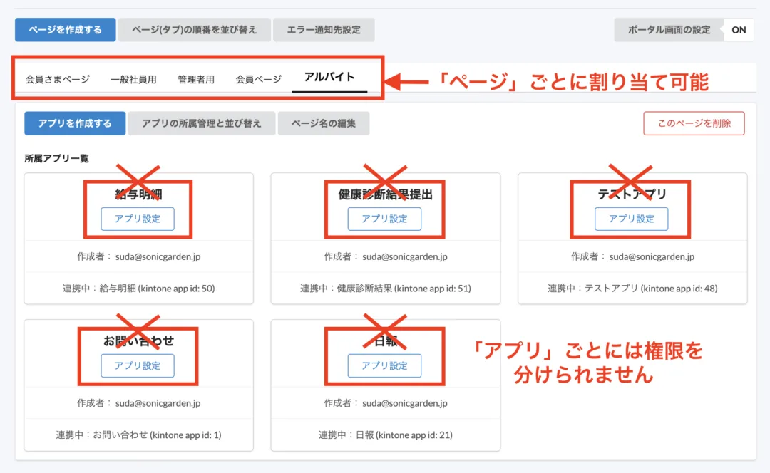Open アプリ設定 for お問い合わせ
Screen dimensions: 770x473
click(x=138, y=365)
